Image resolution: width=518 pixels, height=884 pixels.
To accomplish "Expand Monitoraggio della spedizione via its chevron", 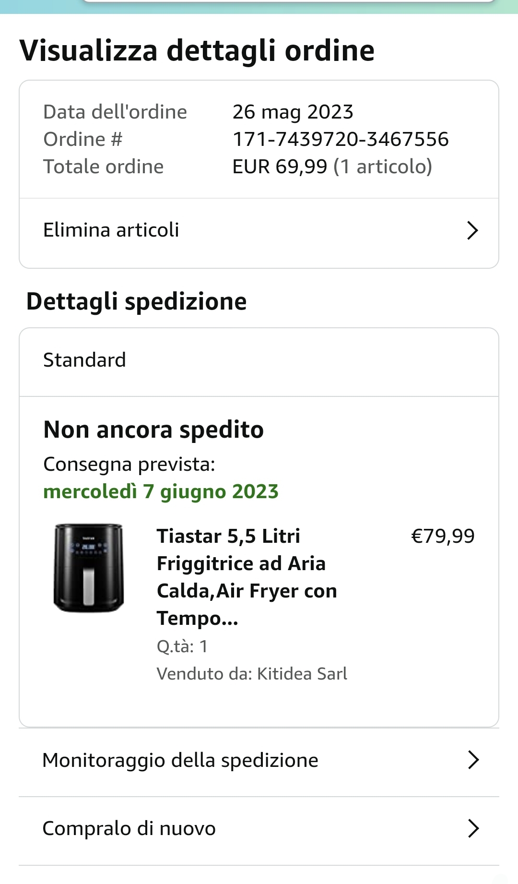I will [x=473, y=760].
